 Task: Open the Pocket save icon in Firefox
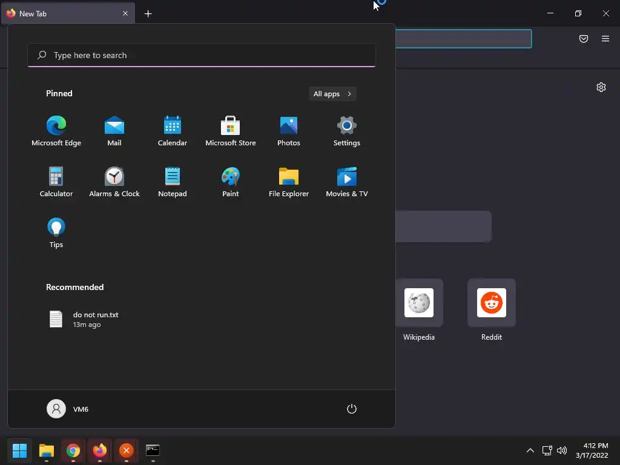[584, 39]
